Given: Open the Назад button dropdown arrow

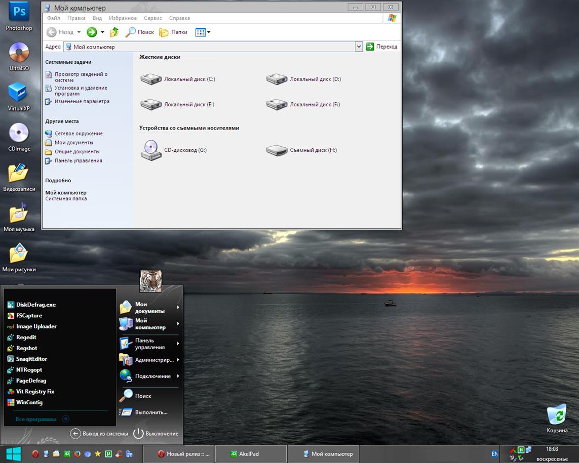Looking at the screenshot, I should click(x=80, y=32).
